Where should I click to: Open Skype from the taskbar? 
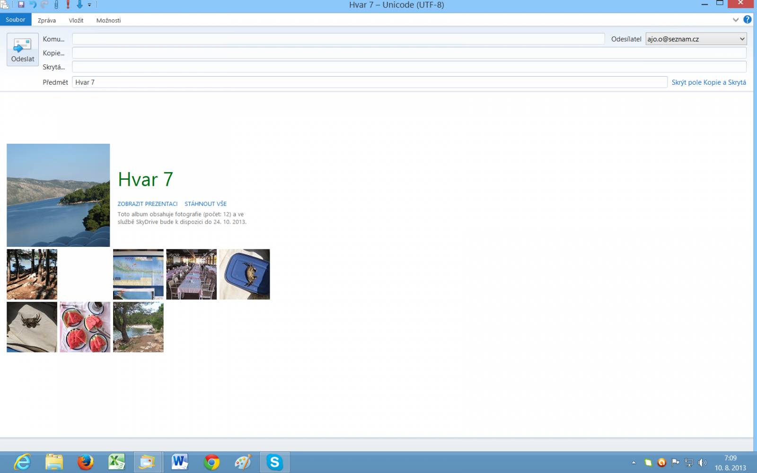(x=274, y=462)
